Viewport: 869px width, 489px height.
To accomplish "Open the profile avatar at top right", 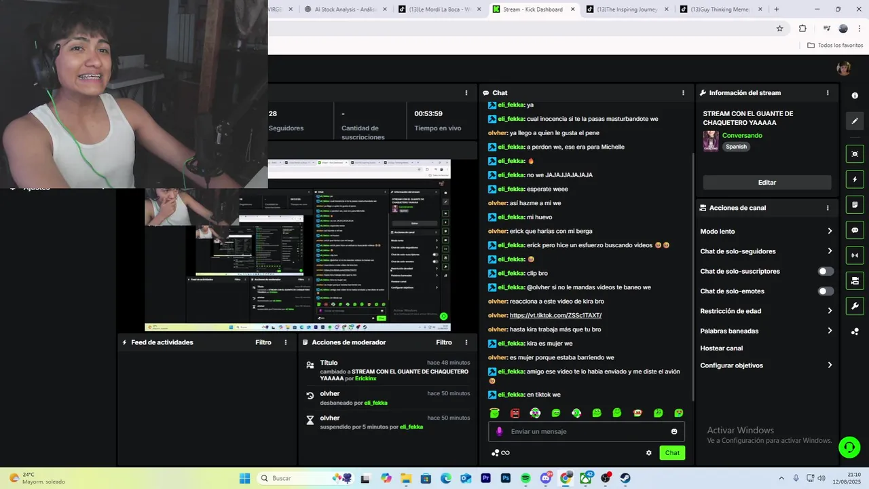I will point(844,68).
